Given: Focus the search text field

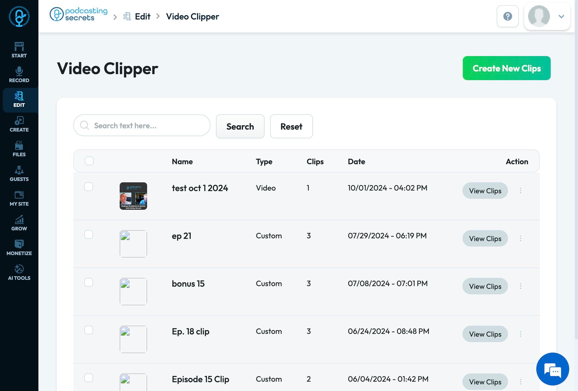Looking at the screenshot, I should click(145, 125).
